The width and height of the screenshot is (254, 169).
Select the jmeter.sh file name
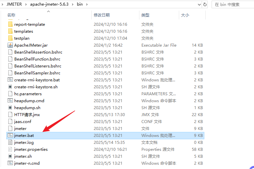(23, 156)
